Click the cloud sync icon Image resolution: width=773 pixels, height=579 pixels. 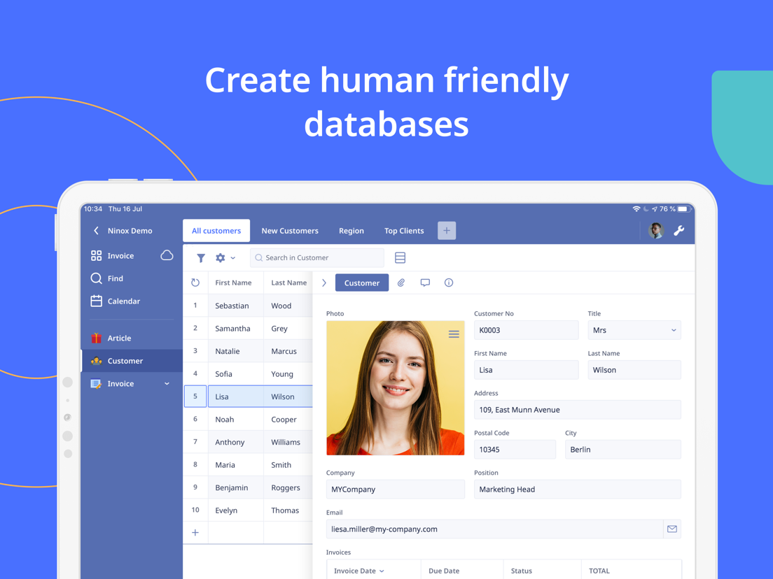click(167, 255)
